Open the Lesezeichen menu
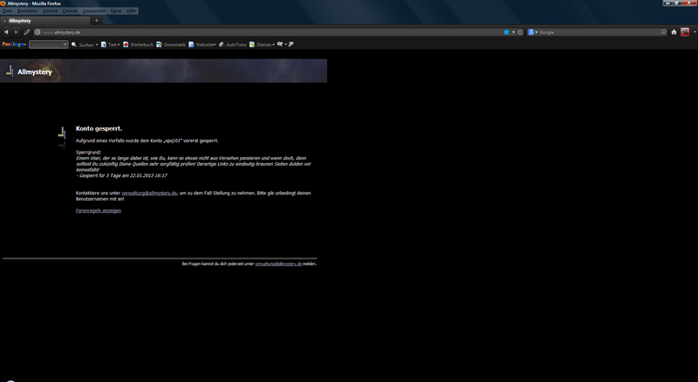 (x=94, y=10)
